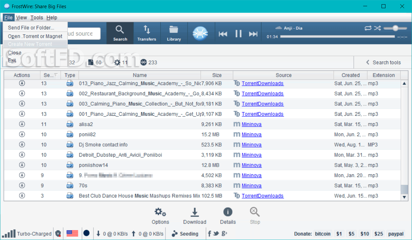Open the Search tab in the toolbar

[120, 33]
